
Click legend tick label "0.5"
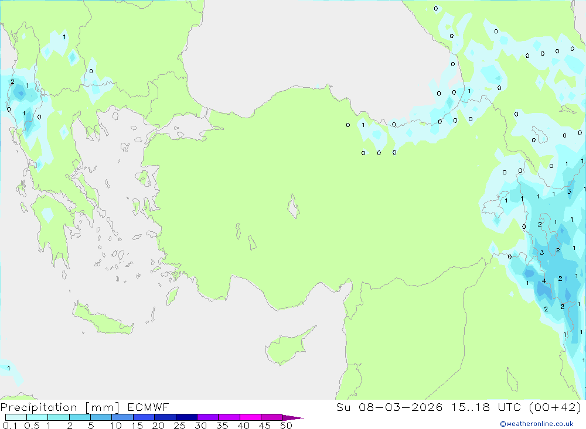coord(32,425)
